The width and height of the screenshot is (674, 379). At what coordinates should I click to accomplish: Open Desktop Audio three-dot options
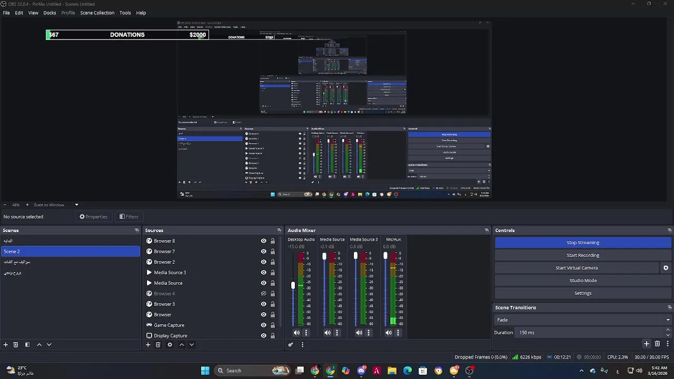pos(306,333)
